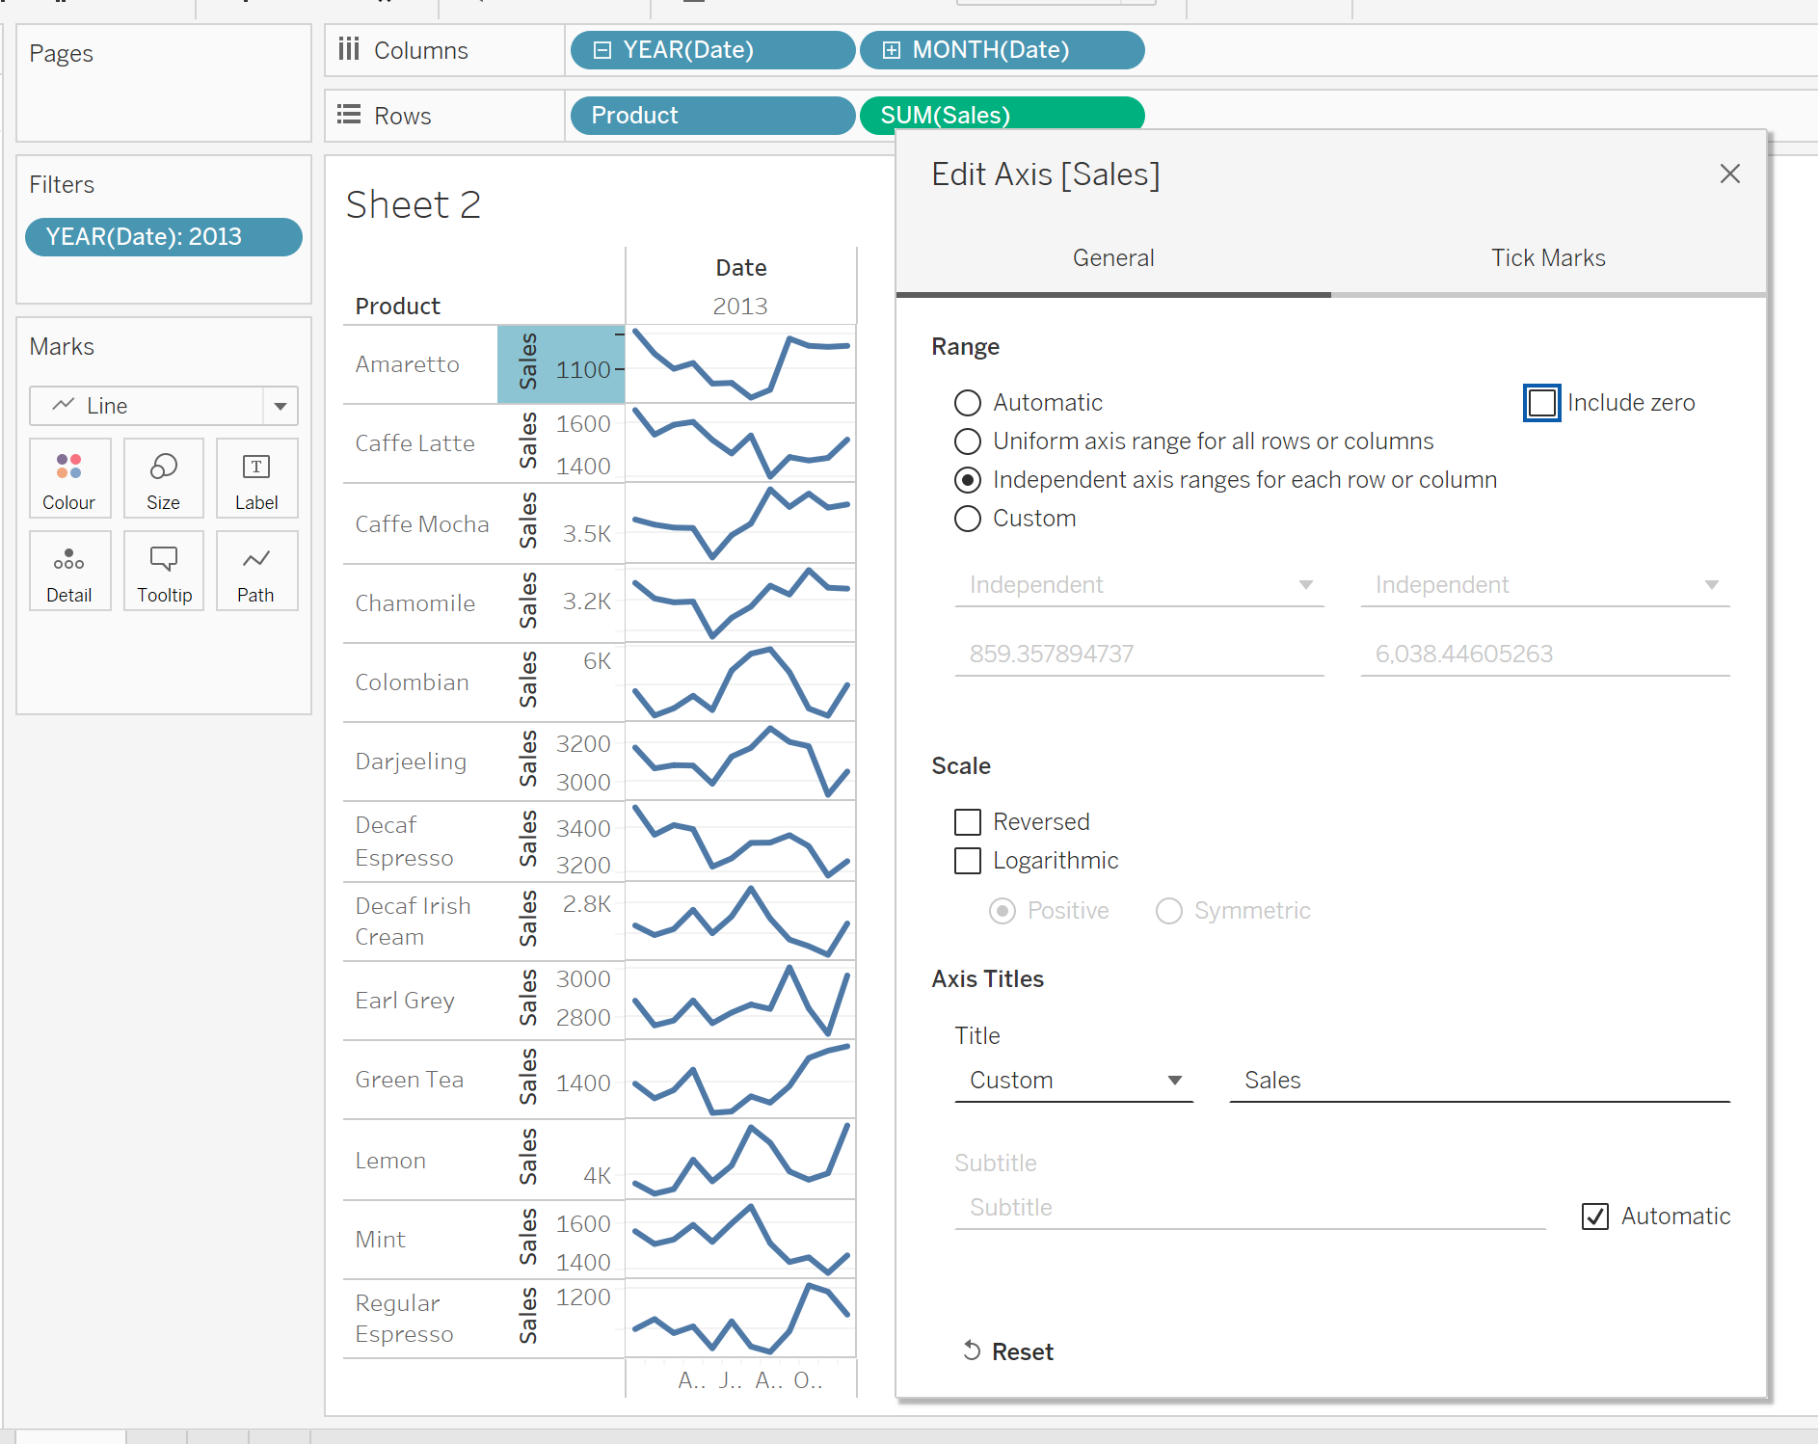Open the Label marks card
Viewport: 1818px width, 1444px height.
(256, 478)
